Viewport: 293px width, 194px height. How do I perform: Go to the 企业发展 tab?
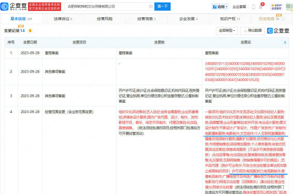[x=188, y=19]
